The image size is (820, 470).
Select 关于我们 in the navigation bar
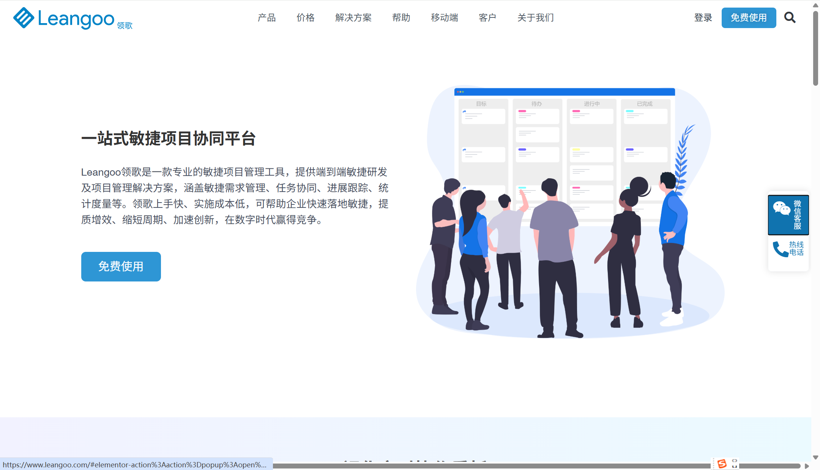point(535,18)
